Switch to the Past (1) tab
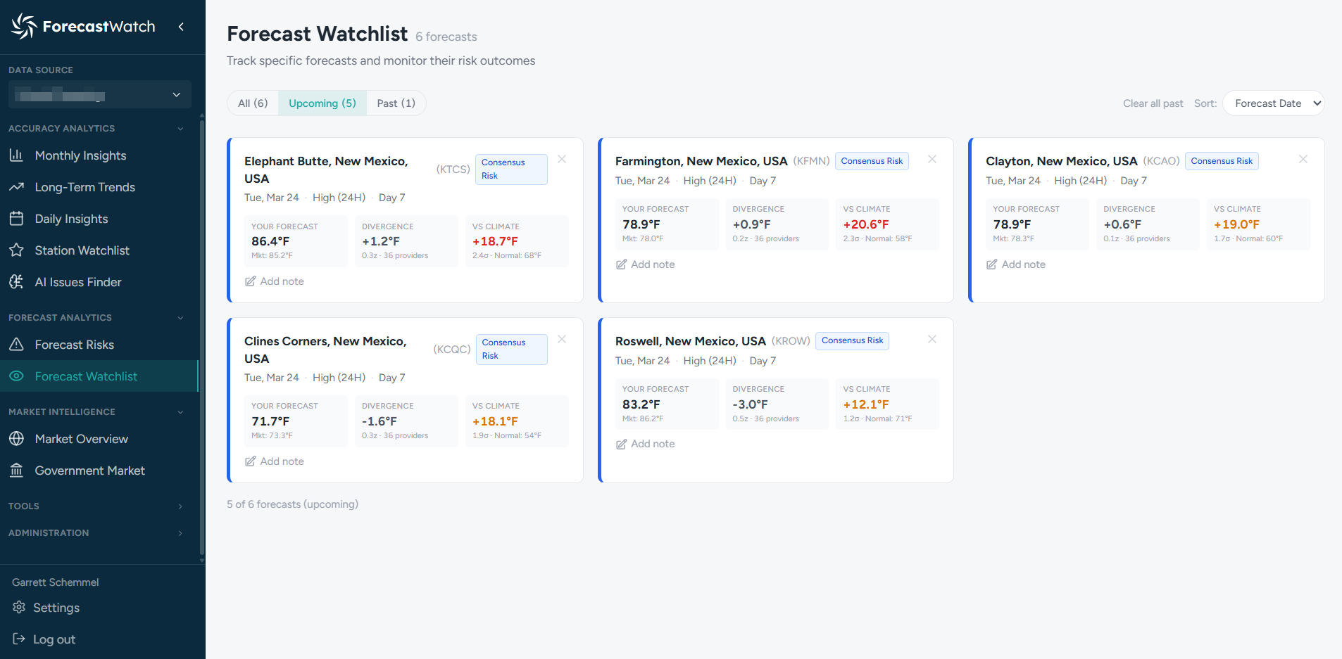1342x659 pixels. pos(396,103)
